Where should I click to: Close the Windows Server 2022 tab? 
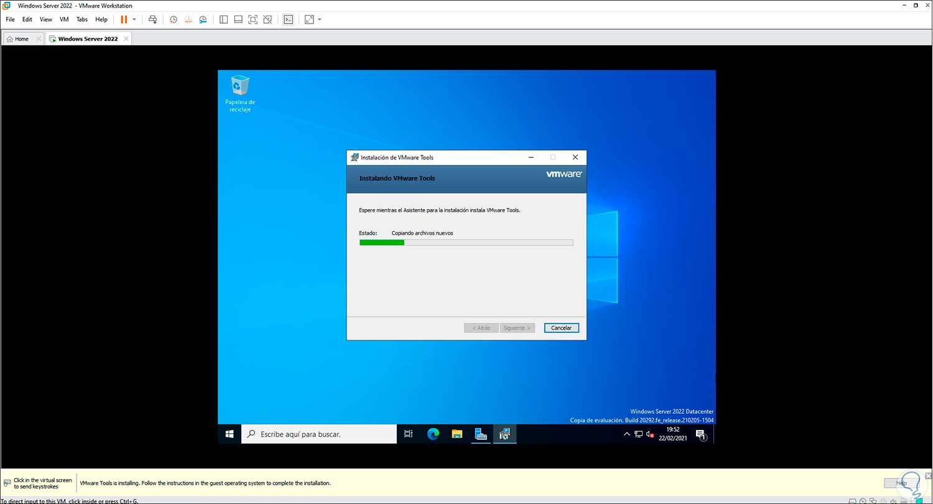point(126,39)
